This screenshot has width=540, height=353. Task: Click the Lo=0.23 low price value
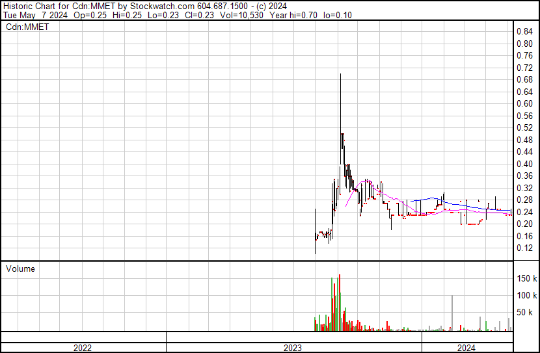[163, 15]
